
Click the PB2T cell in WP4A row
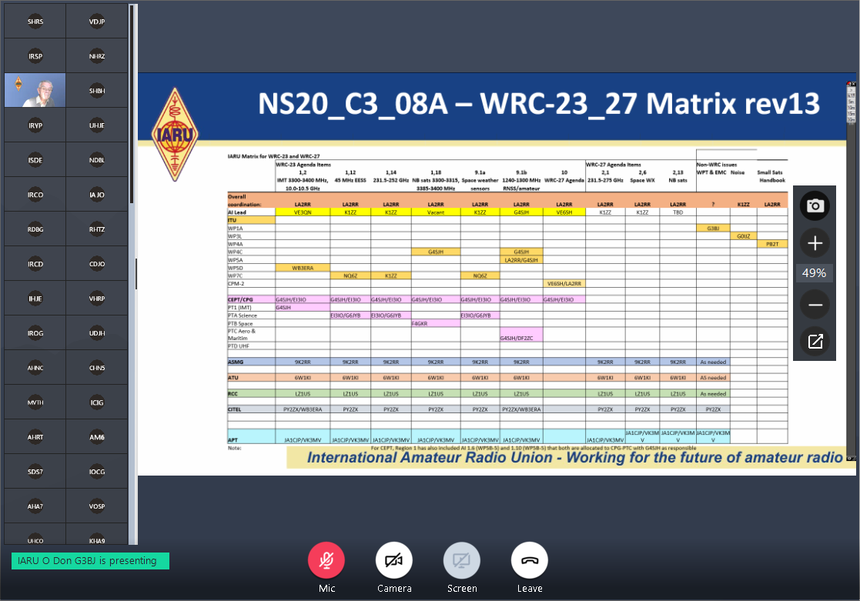pyautogui.click(x=772, y=244)
